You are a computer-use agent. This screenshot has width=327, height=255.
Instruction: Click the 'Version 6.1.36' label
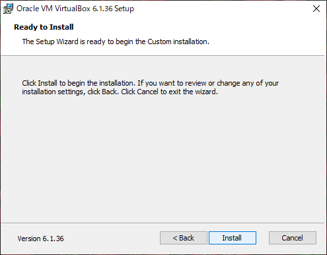point(41,239)
